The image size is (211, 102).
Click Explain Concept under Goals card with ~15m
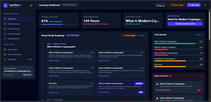point(104,76)
